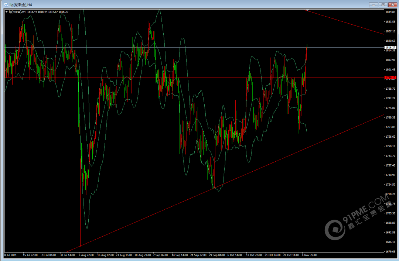Minimize the chart window
The width and height of the screenshot is (399, 261).
374,4
